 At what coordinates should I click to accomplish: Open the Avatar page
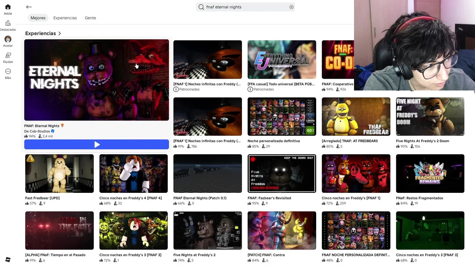point(8,42)
